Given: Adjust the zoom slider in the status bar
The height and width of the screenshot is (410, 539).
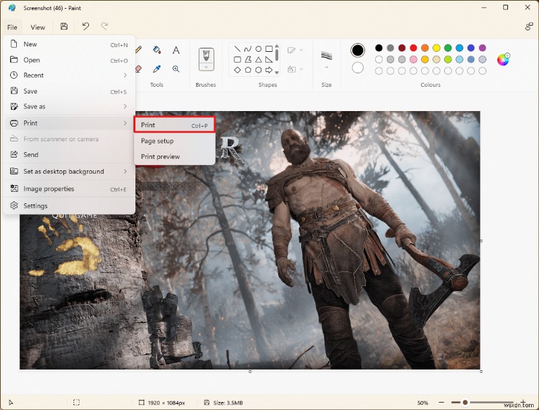Looking at the screenshot, I should point(465,402).
